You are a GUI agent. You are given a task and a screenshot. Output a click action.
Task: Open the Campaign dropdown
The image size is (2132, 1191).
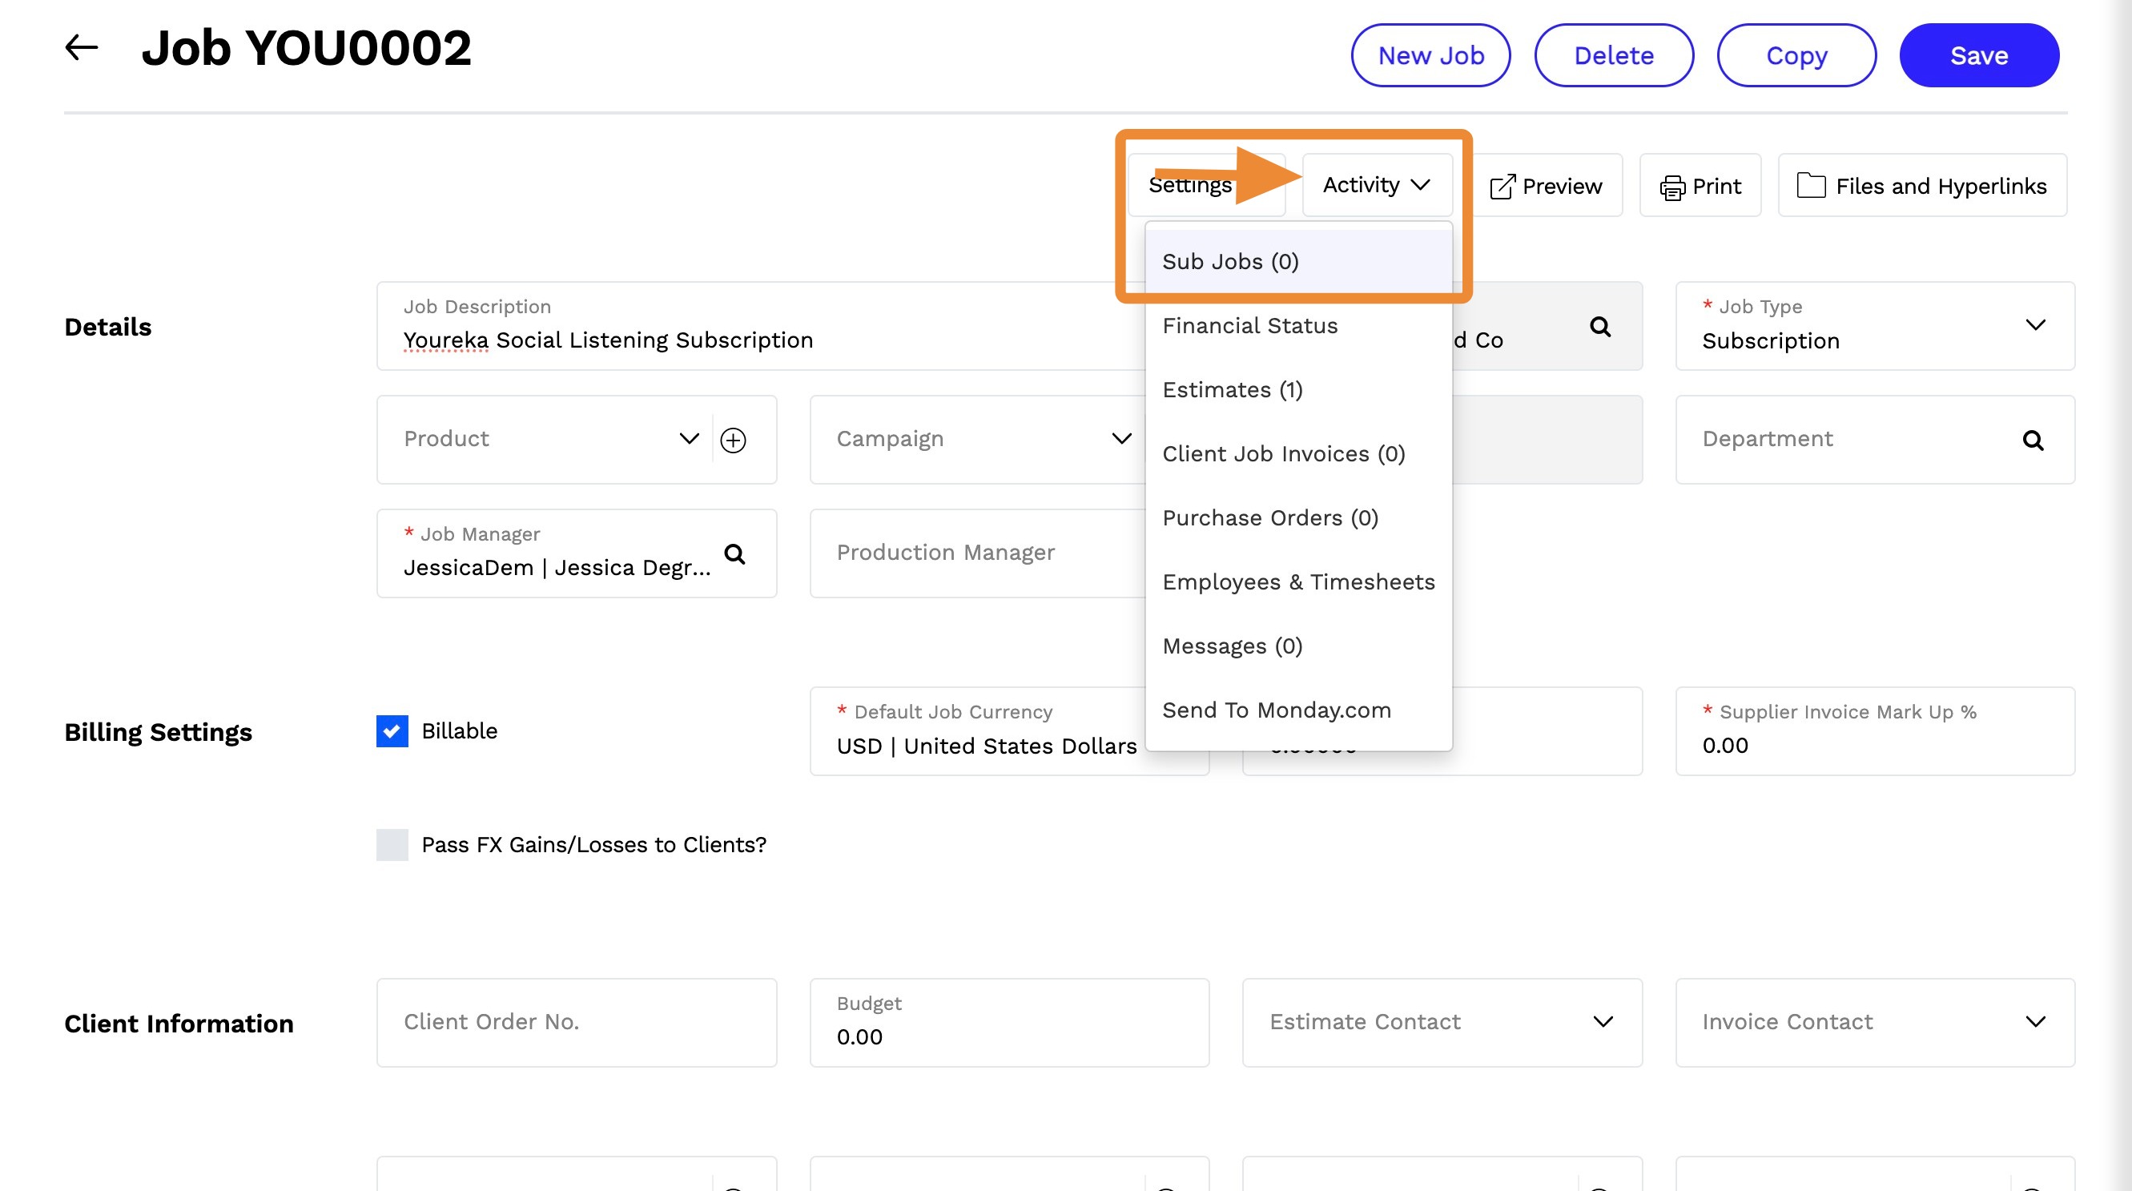(1120, 439)
